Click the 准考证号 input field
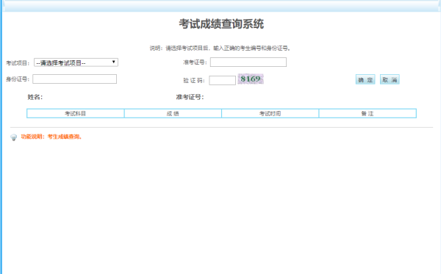The height and width of the screenshot is (274, 441). click(x=248, y=62)
